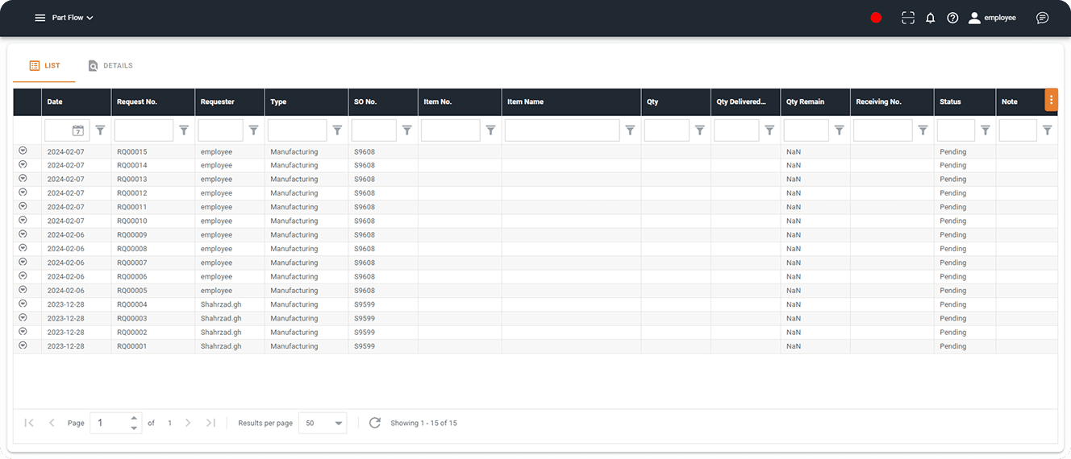The height and width of the screenshot is (459, 1071).
Task: Click the Receiving No. filter icon
Action: pos(923,130)
